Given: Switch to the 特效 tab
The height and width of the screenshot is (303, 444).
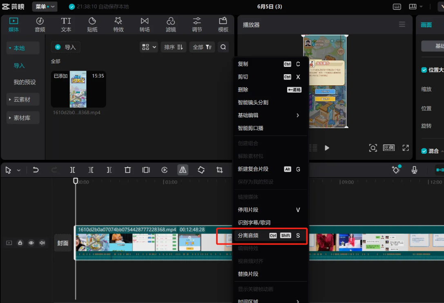Looking at the screenshot, I should tap(118, 24).
